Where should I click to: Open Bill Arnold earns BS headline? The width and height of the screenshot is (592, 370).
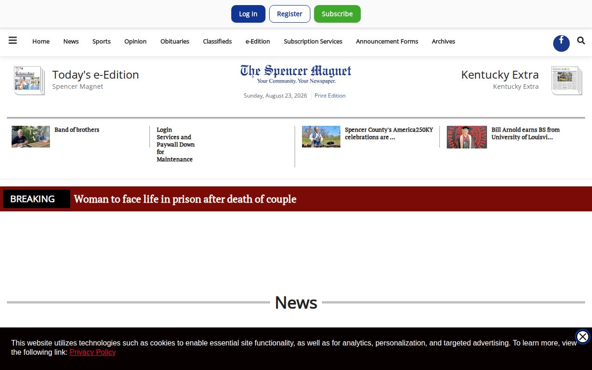click(x=525, y=133)
